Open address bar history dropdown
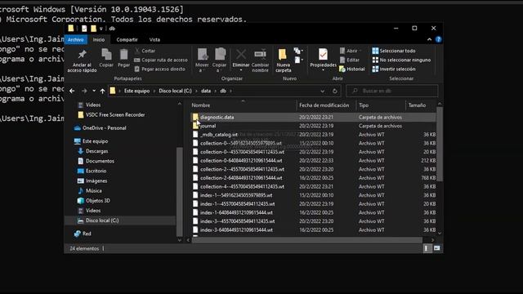523x294 pixels. click(x=322, y=91)
